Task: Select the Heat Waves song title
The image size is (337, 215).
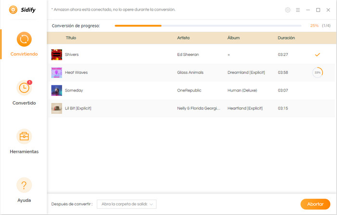Action: [x=76, y=72]
